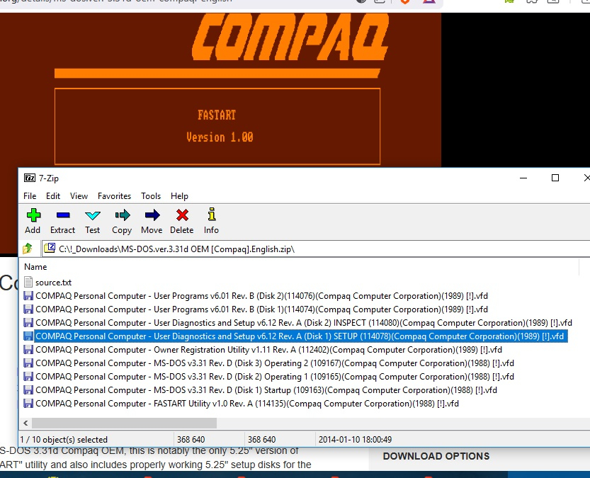Viewport: 590px width, 478px height.
Task: Select the Copy toolbar button
Action: pyautogui.click(x=122, y=221)
